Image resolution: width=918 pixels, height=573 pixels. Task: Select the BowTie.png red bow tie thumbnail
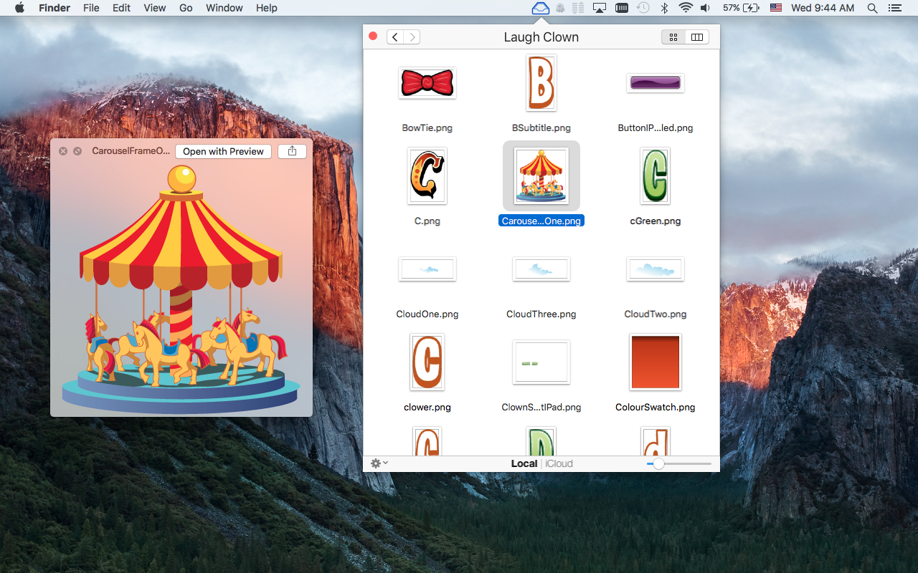tap(427, 83)
